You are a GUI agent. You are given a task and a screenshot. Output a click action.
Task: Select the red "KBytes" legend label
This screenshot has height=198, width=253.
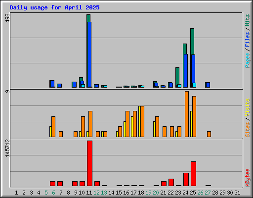248,177
